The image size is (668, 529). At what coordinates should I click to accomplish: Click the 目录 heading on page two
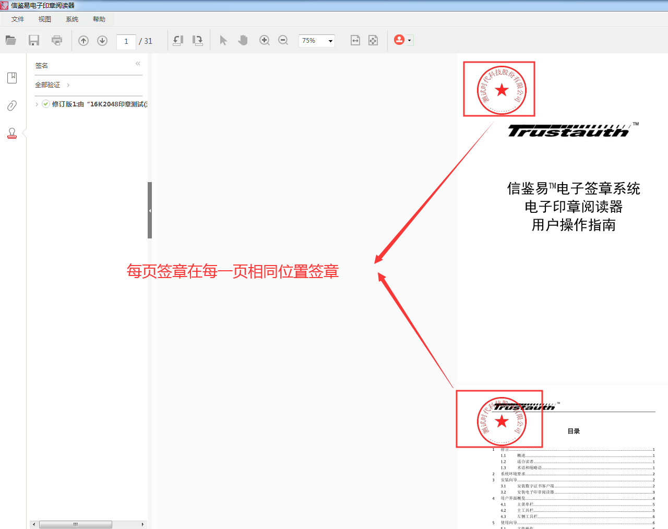point(574,431)
